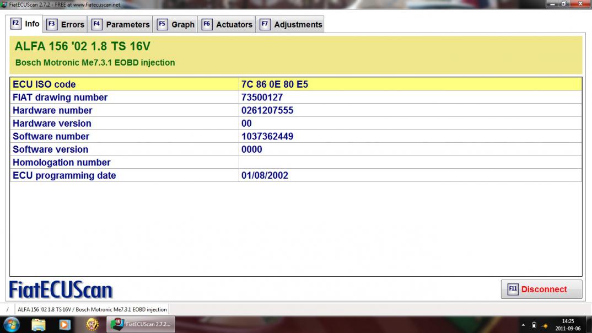
Task: Go to the Actuators tab
Action: 227,25
